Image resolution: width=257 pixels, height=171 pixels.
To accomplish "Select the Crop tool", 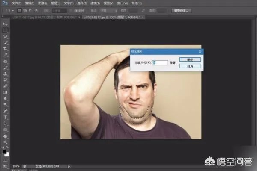I will (x=6, y=49).
